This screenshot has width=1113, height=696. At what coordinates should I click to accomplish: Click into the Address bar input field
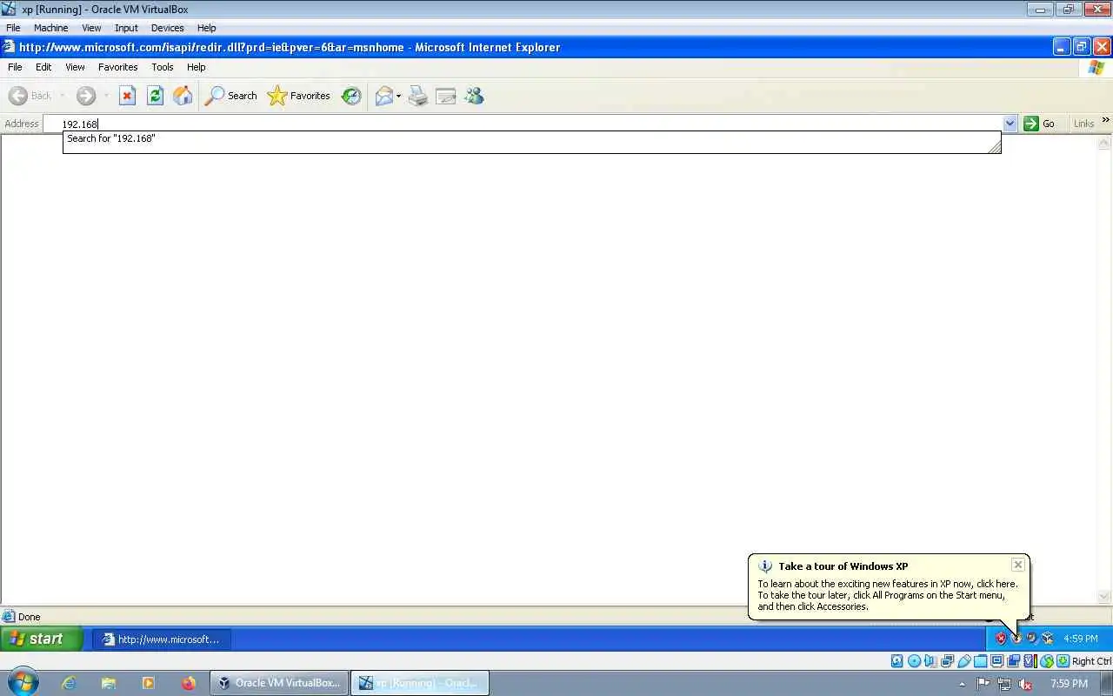(x=524, y=124)
